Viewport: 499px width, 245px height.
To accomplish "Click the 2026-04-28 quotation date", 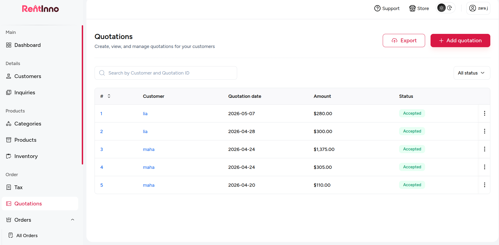I will point(241,131).
